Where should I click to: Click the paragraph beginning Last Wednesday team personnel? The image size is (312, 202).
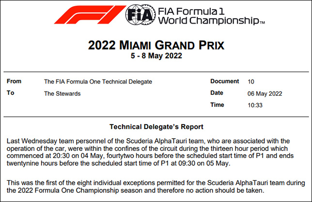point(150,152)
